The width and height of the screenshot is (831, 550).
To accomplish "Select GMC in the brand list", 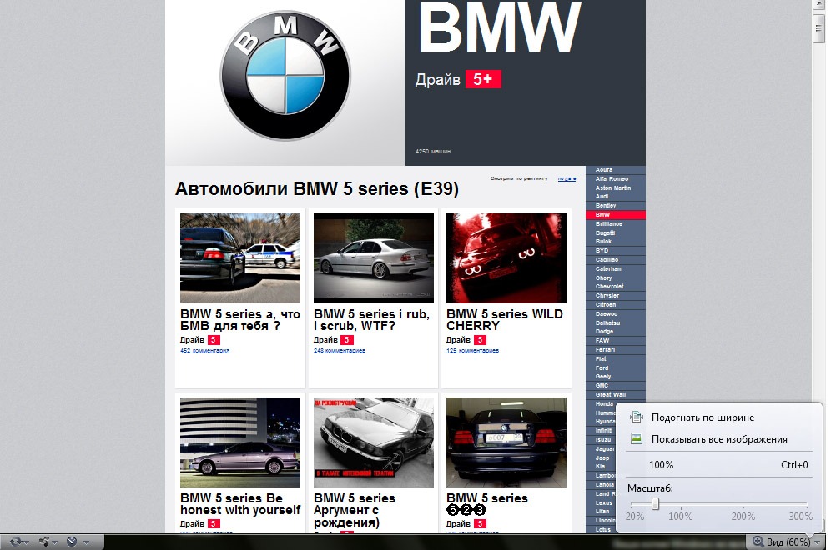I will pyautogui.click(x=602, y=386).
